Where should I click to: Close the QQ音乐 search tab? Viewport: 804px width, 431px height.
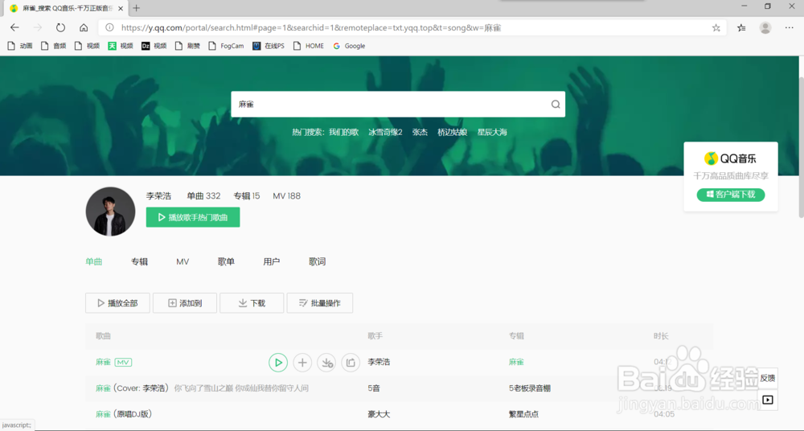(x=121, y=8)
